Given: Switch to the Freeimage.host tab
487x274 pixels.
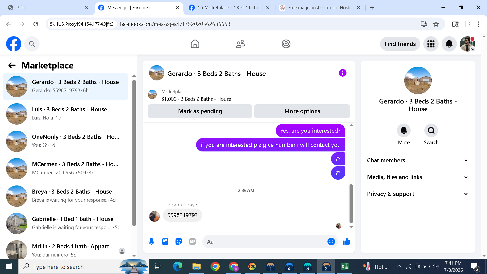Looking at the screenshot, I should 320,8.
